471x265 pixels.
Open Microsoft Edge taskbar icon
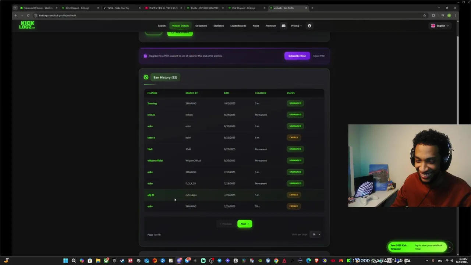pos(308,261)
